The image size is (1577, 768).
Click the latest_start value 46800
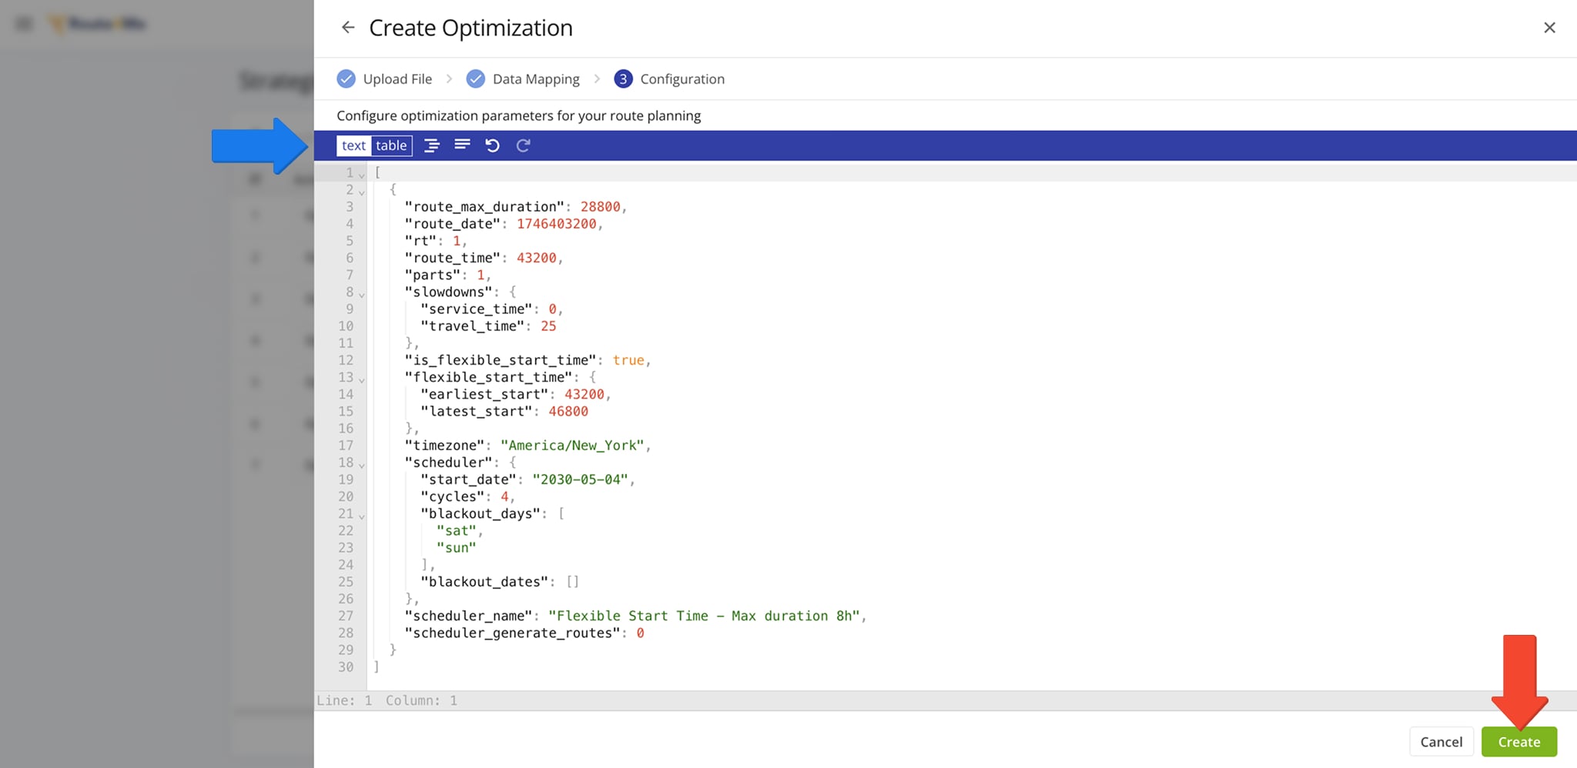tap(568, 411)
